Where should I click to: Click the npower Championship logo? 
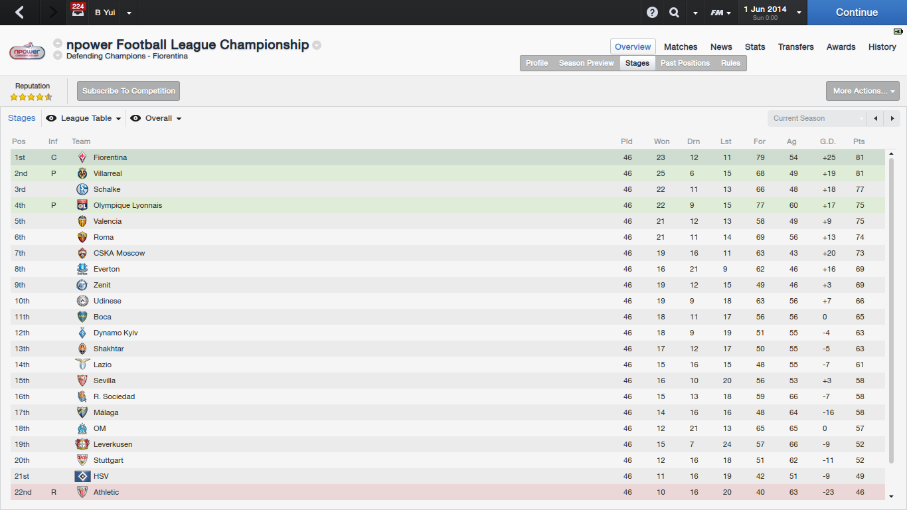coord(27,52)
